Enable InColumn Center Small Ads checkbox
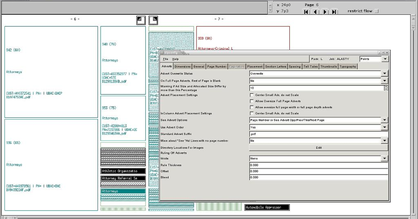This screenshot has height=219, width=418. point(252,113)
